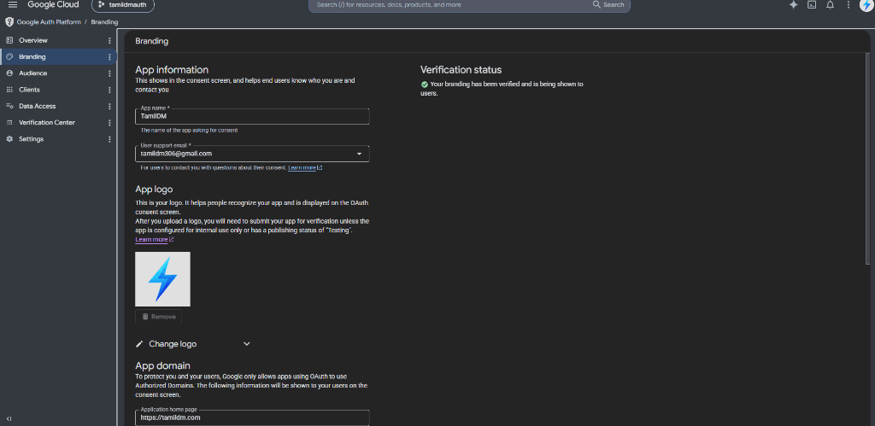The width and height of the screenshot is (875, 426).
Task: Click the Remove logo button
Action: (x=158, y=317)
